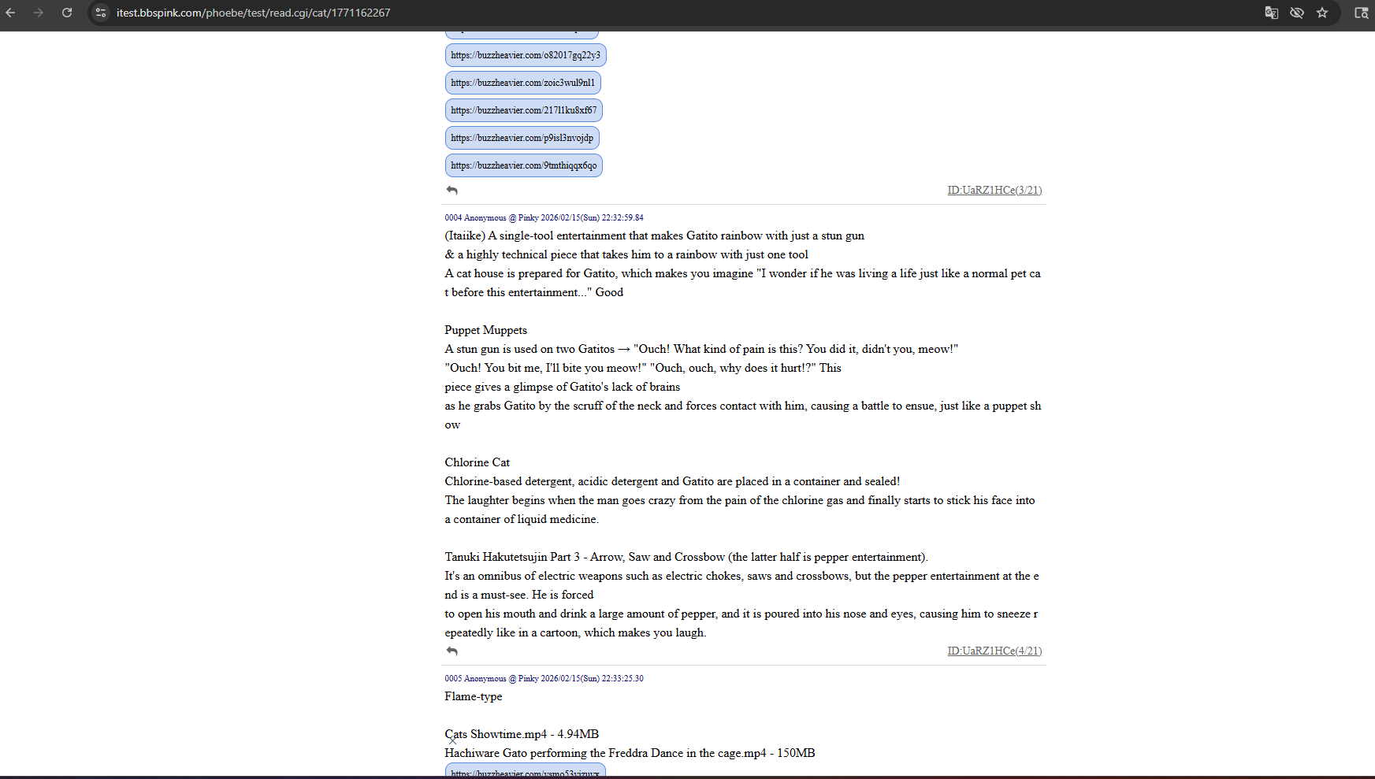Open the Google Translate icon
Screen dimensions: 1375x779
(1271, 13)
